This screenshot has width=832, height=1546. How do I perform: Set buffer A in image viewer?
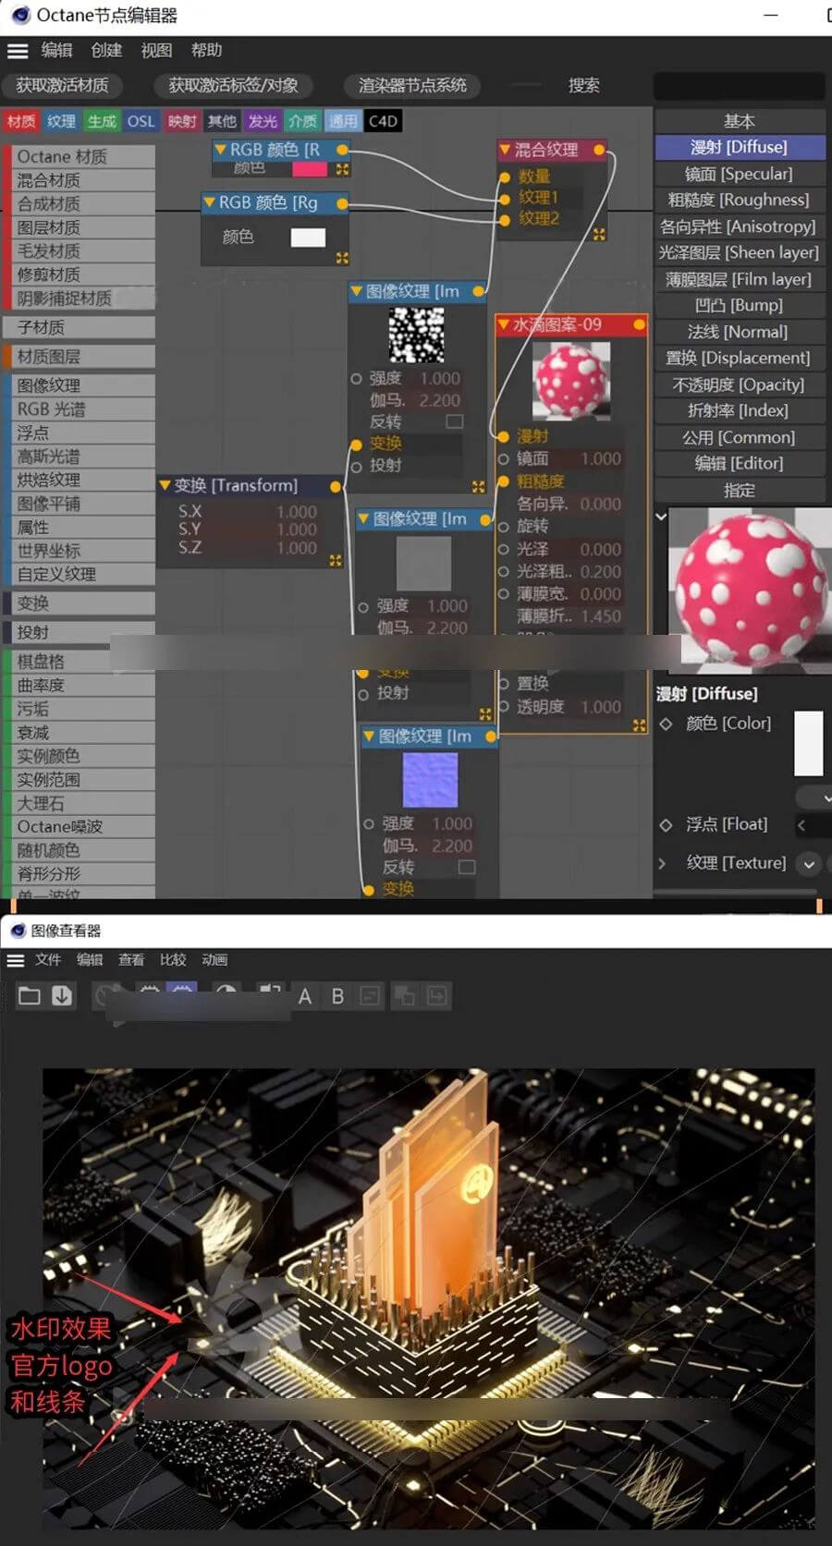click(x=304, y=996)
